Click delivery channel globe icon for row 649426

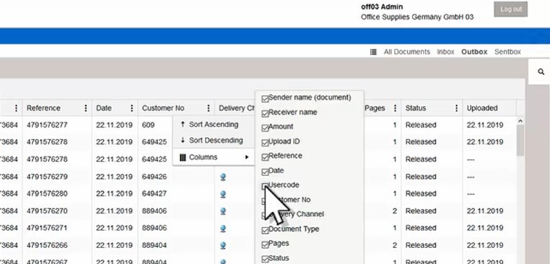223,177
